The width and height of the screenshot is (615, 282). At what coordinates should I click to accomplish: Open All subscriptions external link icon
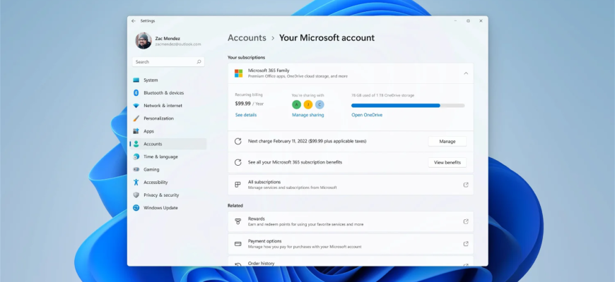(465, 185)
